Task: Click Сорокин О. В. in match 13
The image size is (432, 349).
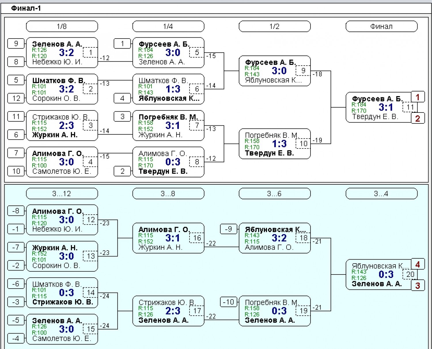Action: click(56, 266)
